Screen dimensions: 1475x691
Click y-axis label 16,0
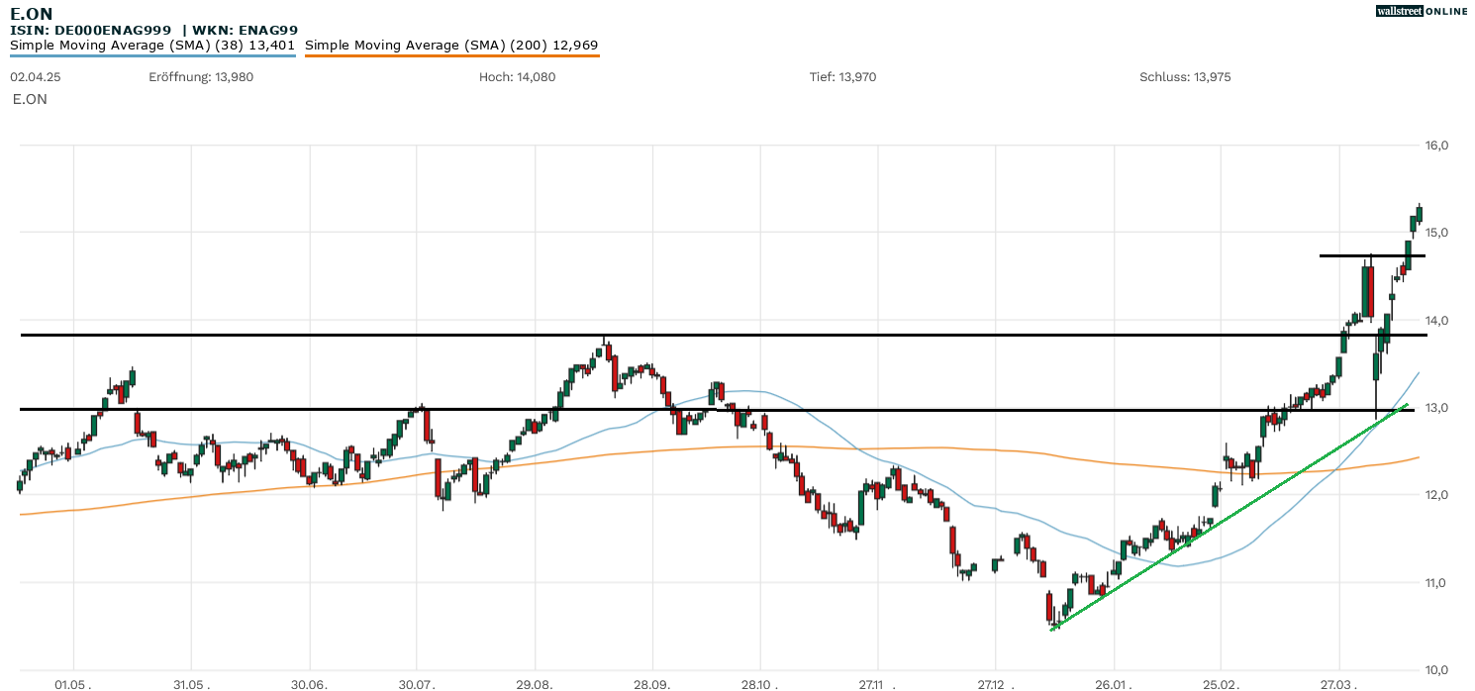(1437, 146)
